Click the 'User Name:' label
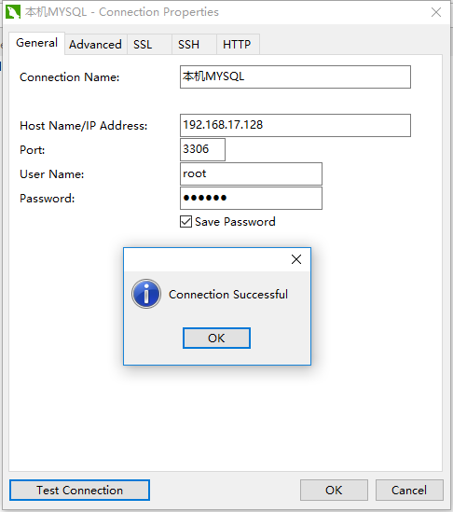Image resolution: width=453 pixels, height=512 pixels. click(52, 174)
